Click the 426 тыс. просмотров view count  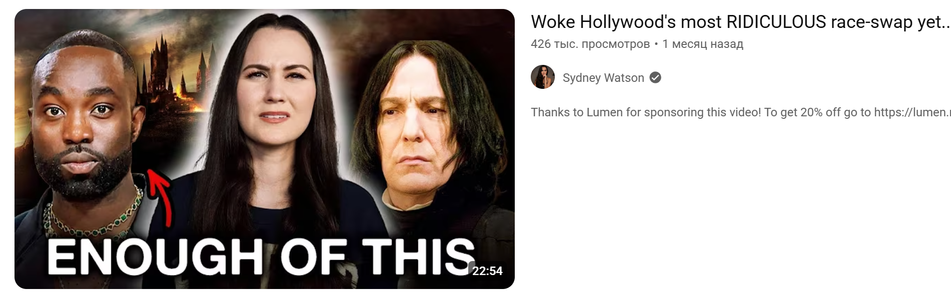[x=590, y=44]
